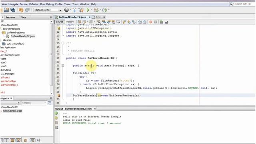
Task: Toggle Rectangular Selection in editor toolbar
Action: click(118, 22)
